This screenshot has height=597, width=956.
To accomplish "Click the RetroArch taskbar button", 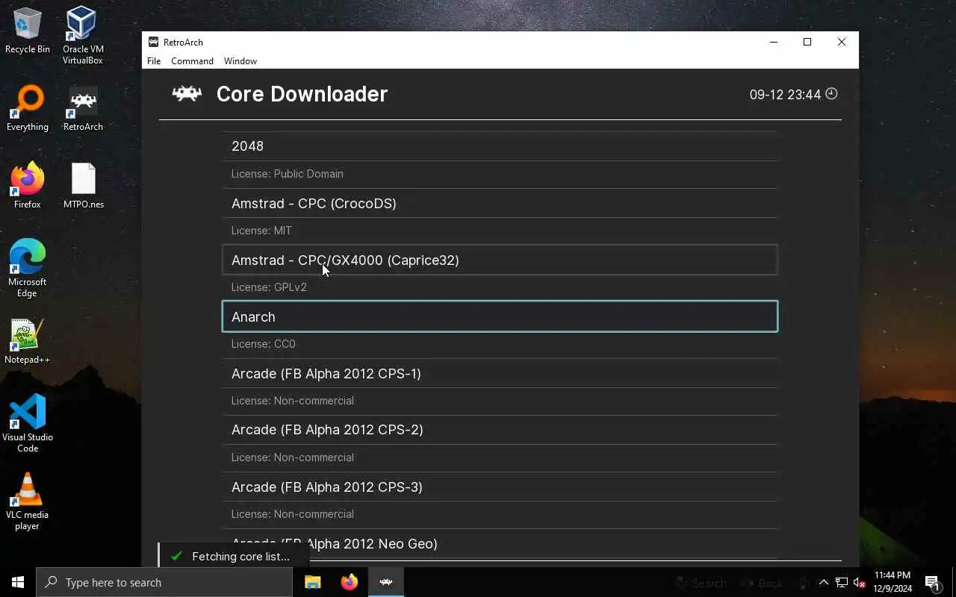I will click(386, 582).
